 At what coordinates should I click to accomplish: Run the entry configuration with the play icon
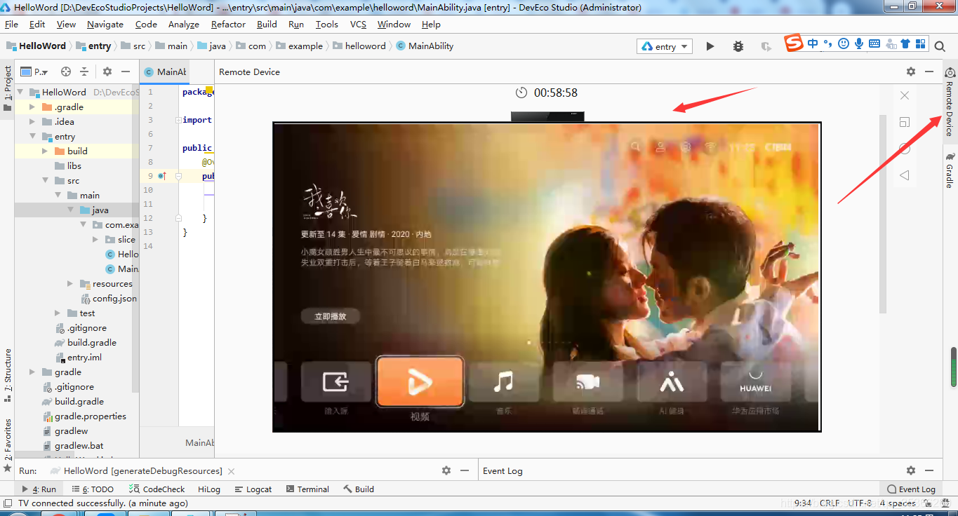[710, 46]
